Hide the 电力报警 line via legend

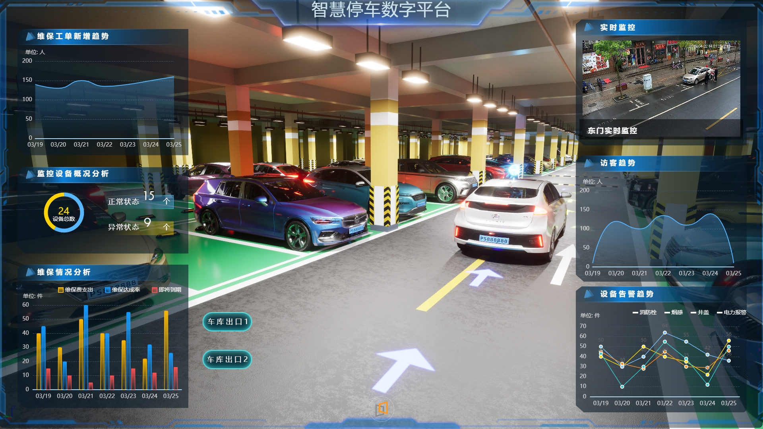tap(731, 312)
